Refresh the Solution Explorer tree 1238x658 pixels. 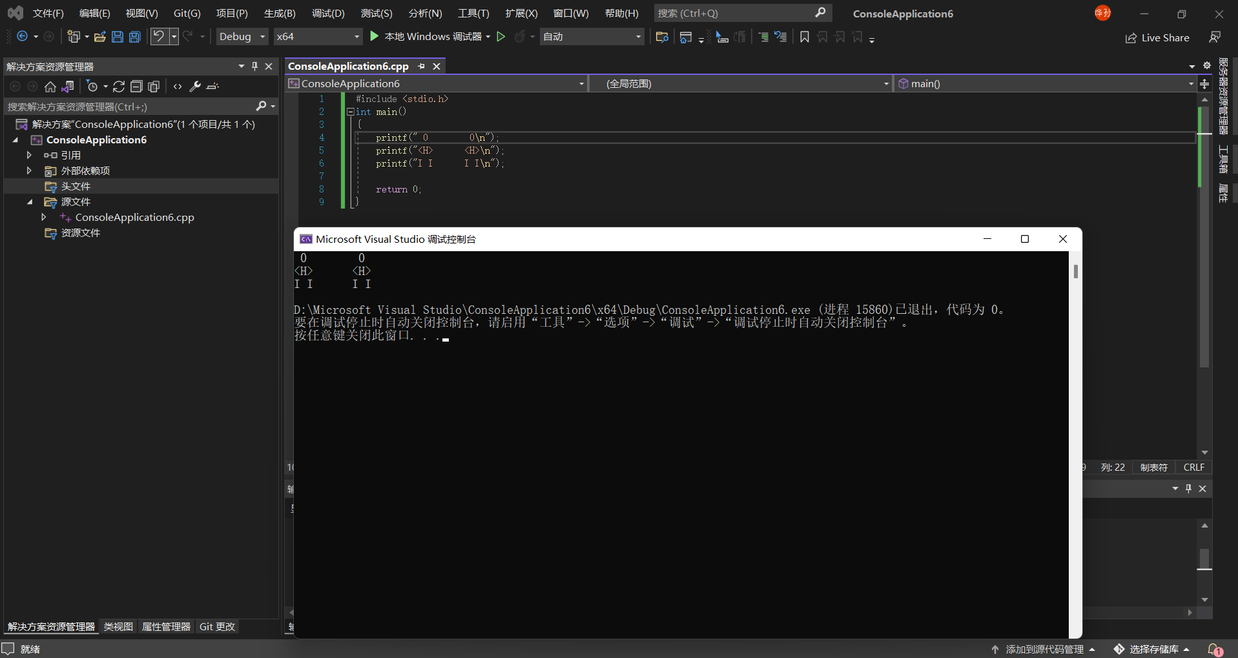click(x=119, y=86)
